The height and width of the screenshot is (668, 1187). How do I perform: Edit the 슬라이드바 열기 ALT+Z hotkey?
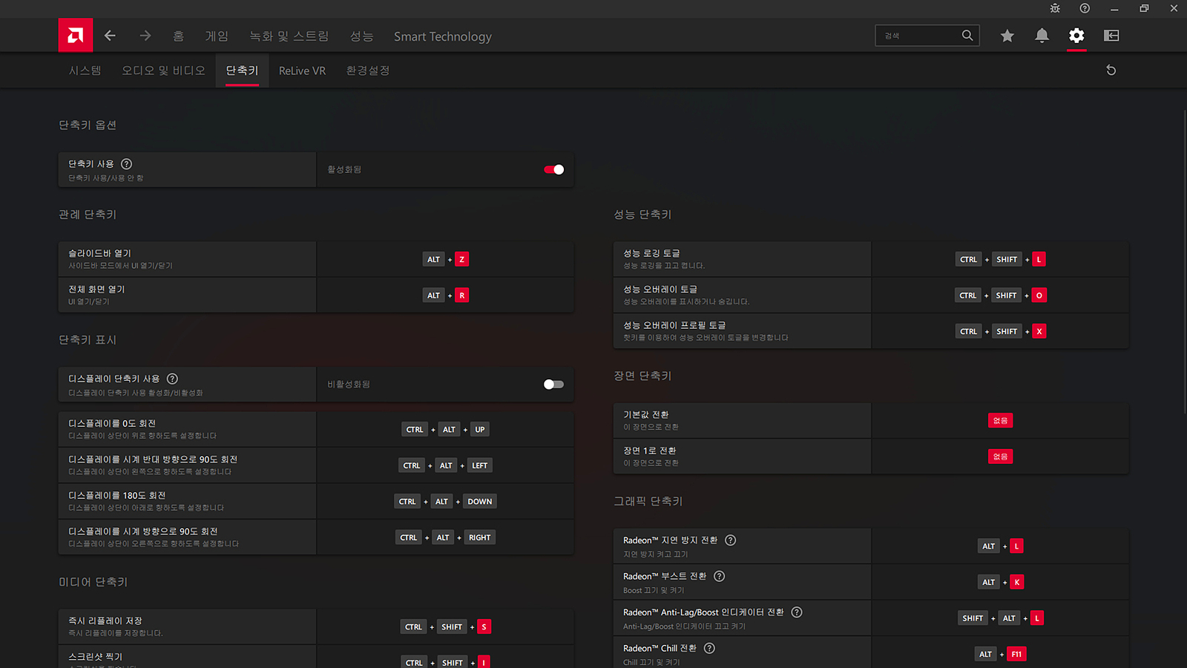pyautogui.click(x=446, y=260)
